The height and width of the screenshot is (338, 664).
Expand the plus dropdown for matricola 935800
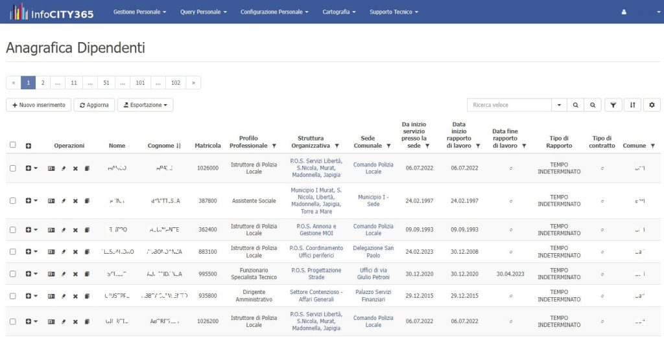tap(31, 296)
